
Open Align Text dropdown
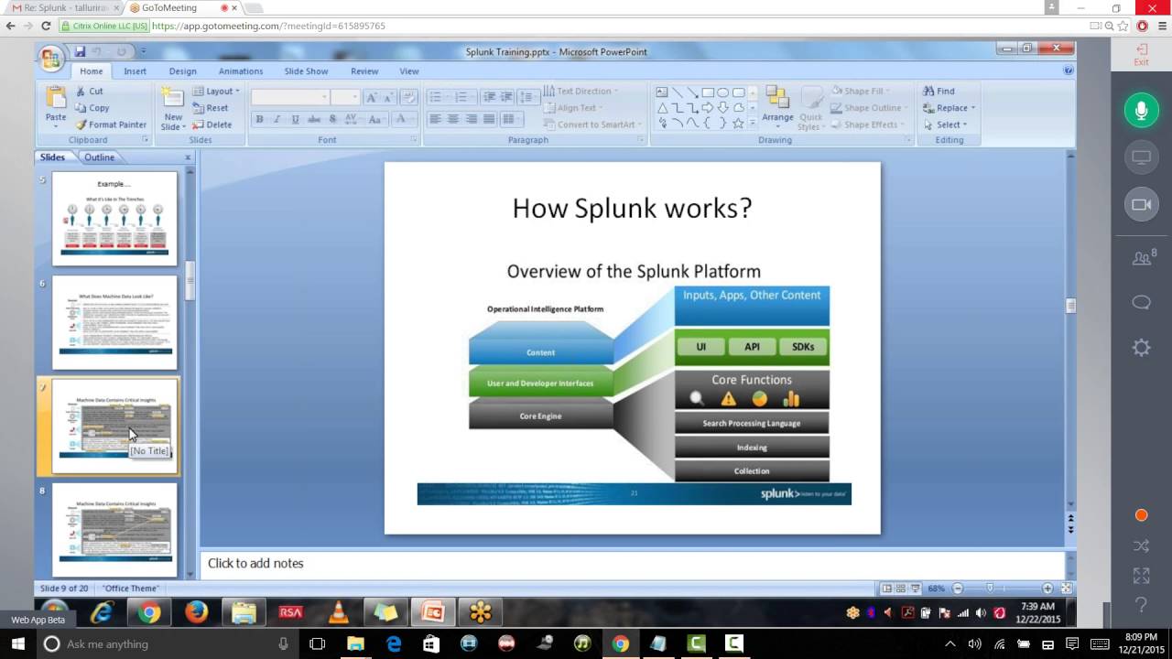pos(573,108)
